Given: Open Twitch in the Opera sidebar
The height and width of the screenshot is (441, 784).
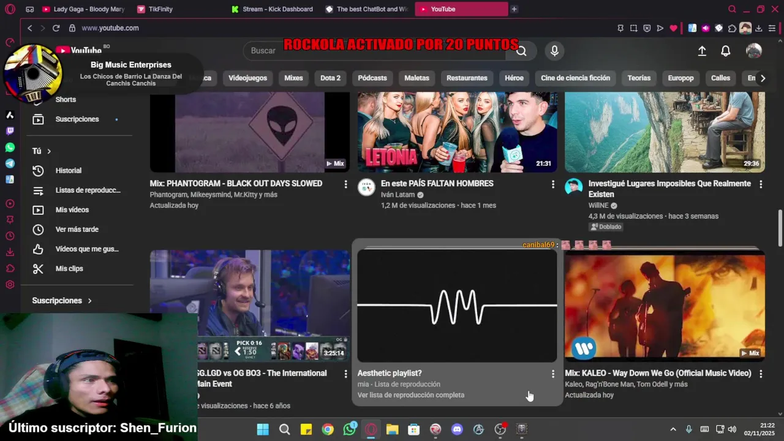Looking at the screenshot, I should pos(10,131).
